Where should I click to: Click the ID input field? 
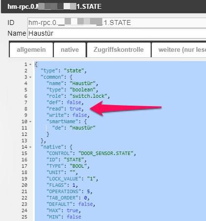pos(117,22)
